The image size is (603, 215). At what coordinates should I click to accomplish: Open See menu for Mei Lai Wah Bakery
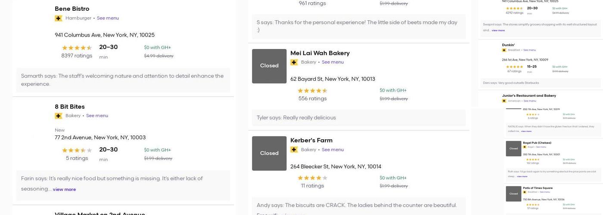tap(333, 62)
